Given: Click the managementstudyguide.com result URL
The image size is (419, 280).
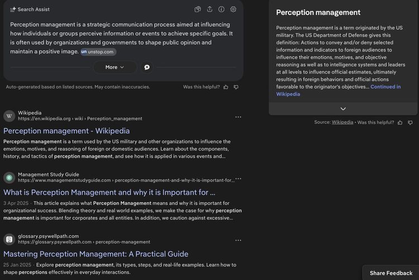Looking at the screenshot, I should (x=126, y=180).
